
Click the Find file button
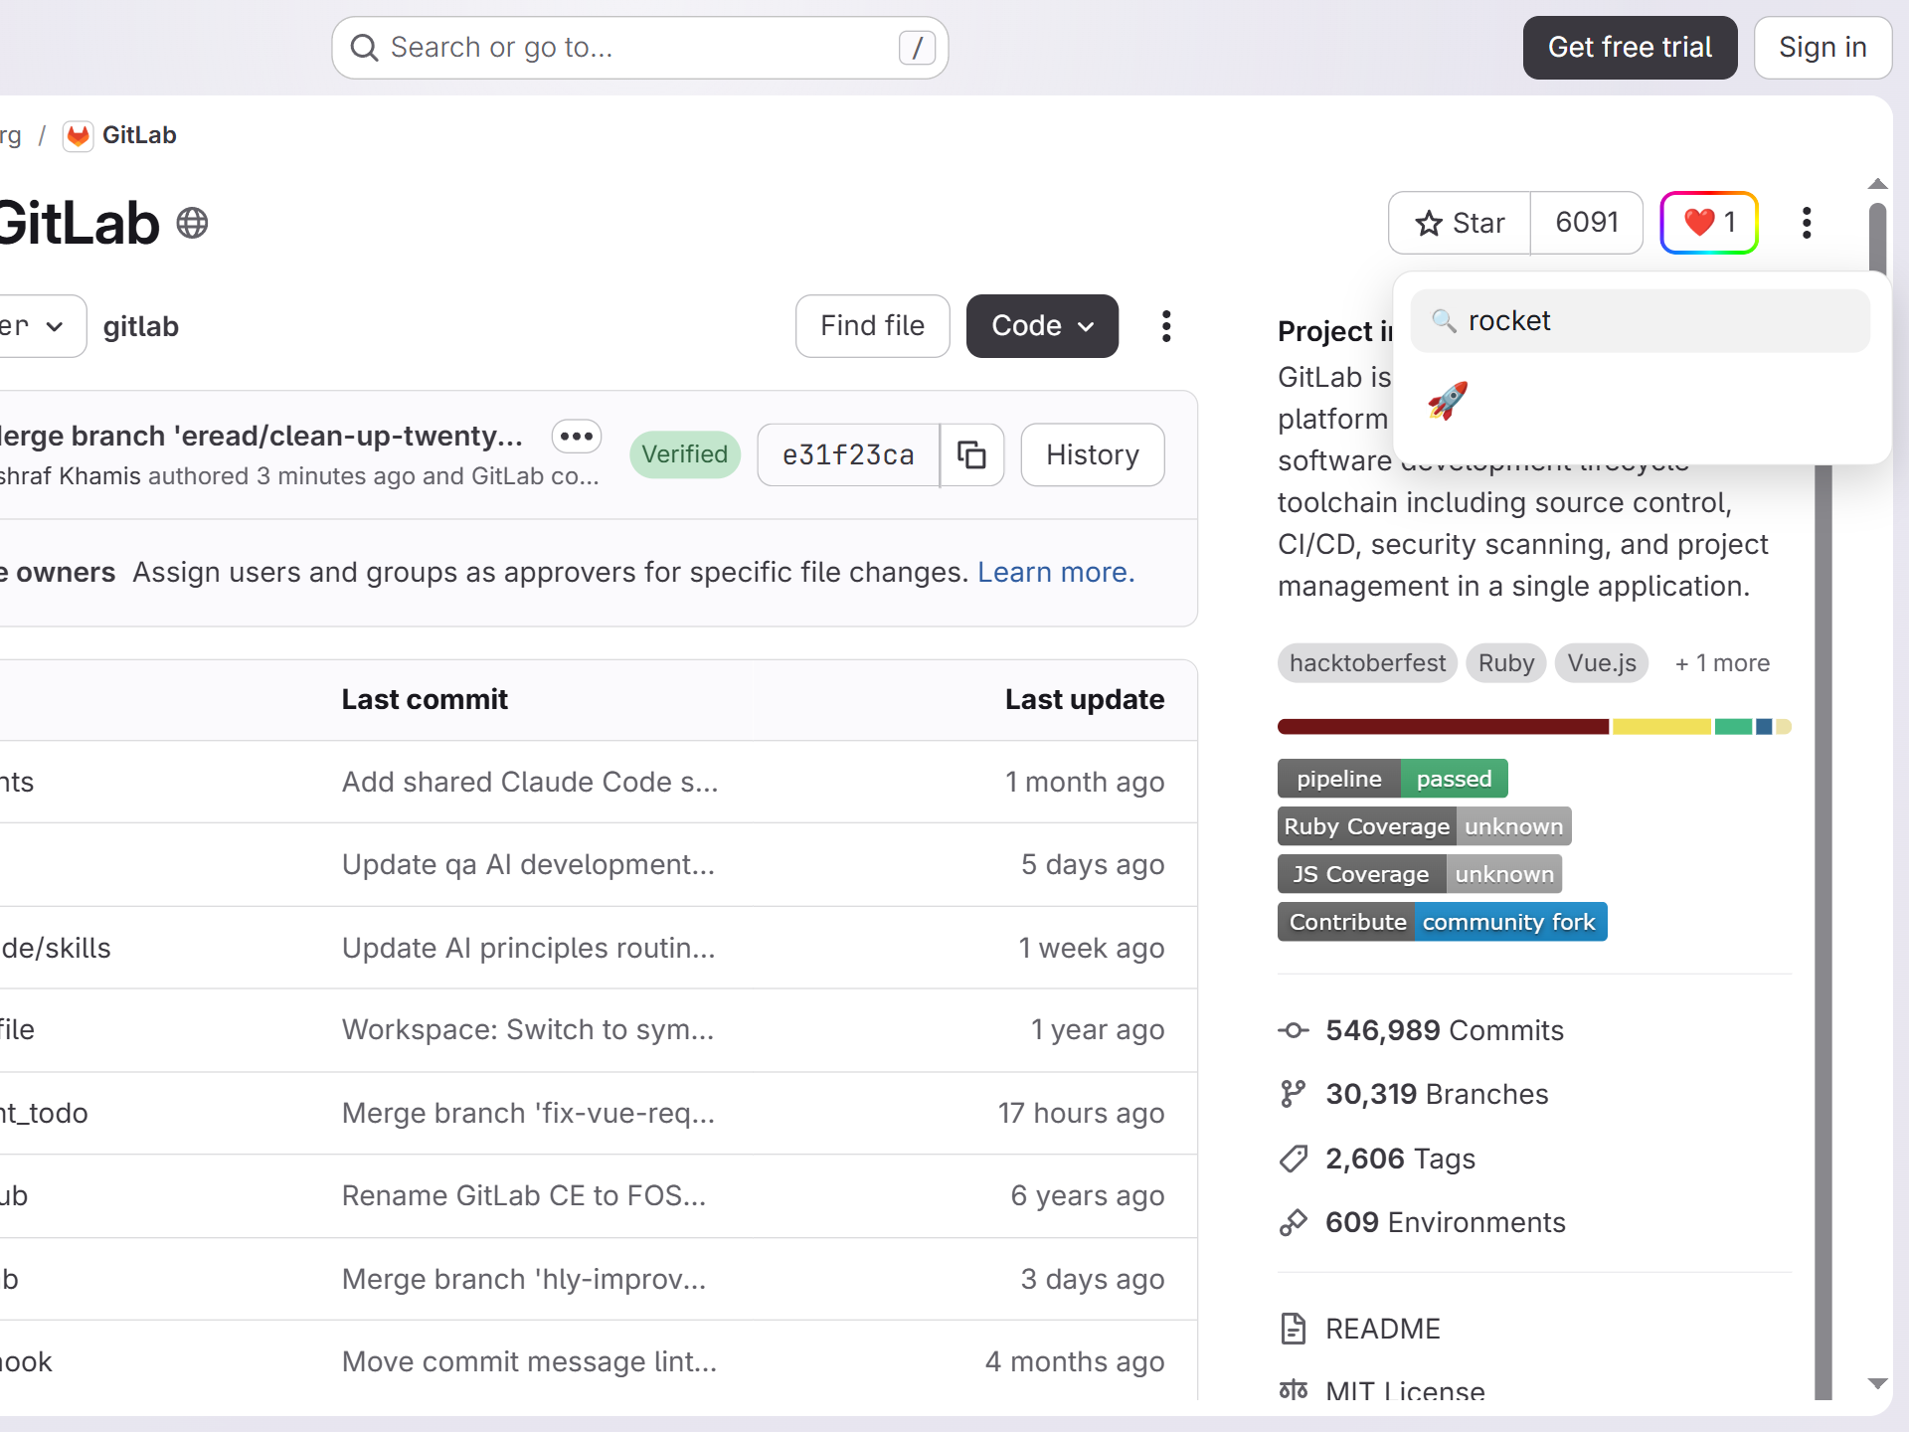(x=872, y=326)
